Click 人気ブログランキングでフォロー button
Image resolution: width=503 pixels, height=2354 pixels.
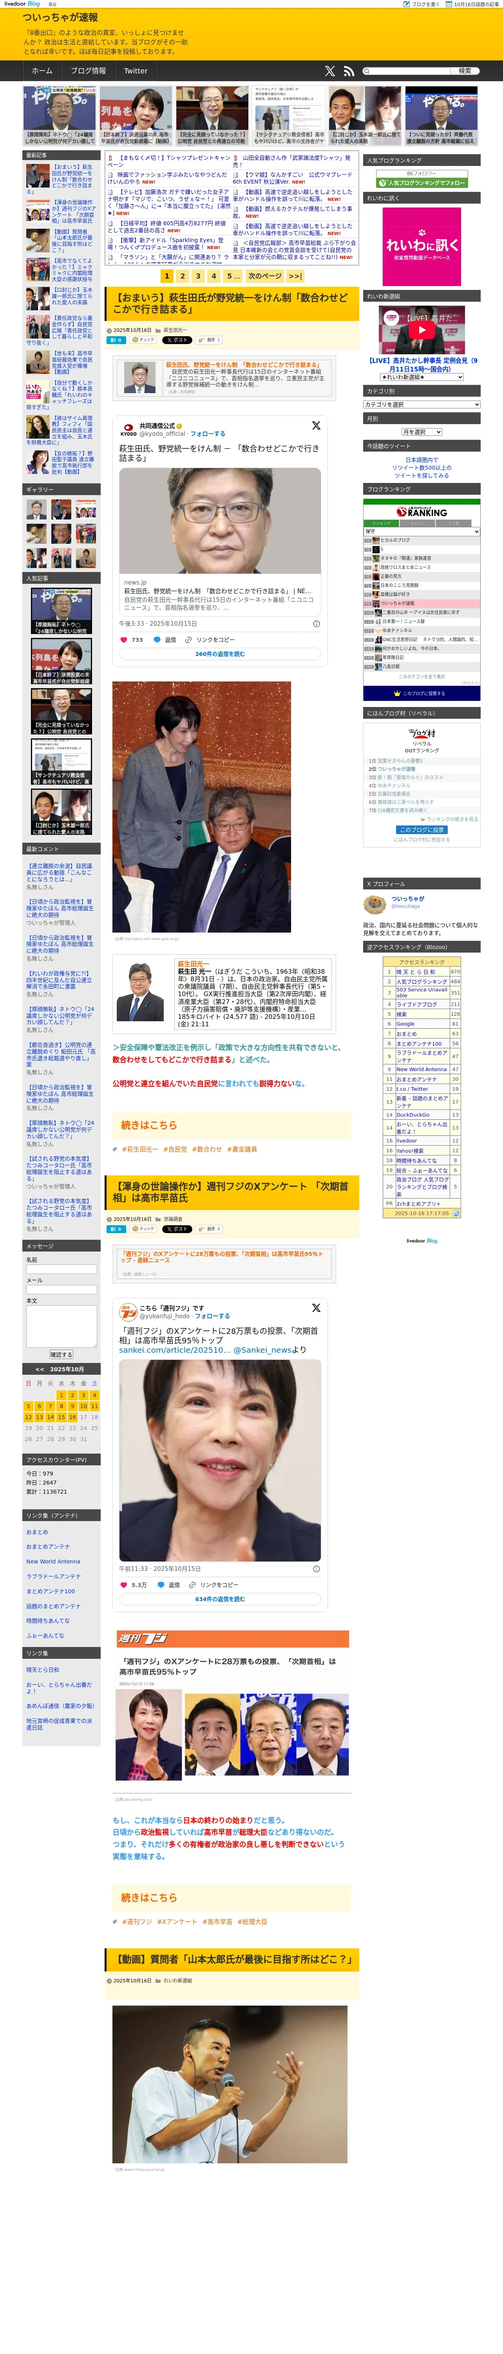click(x=422, y=183)
